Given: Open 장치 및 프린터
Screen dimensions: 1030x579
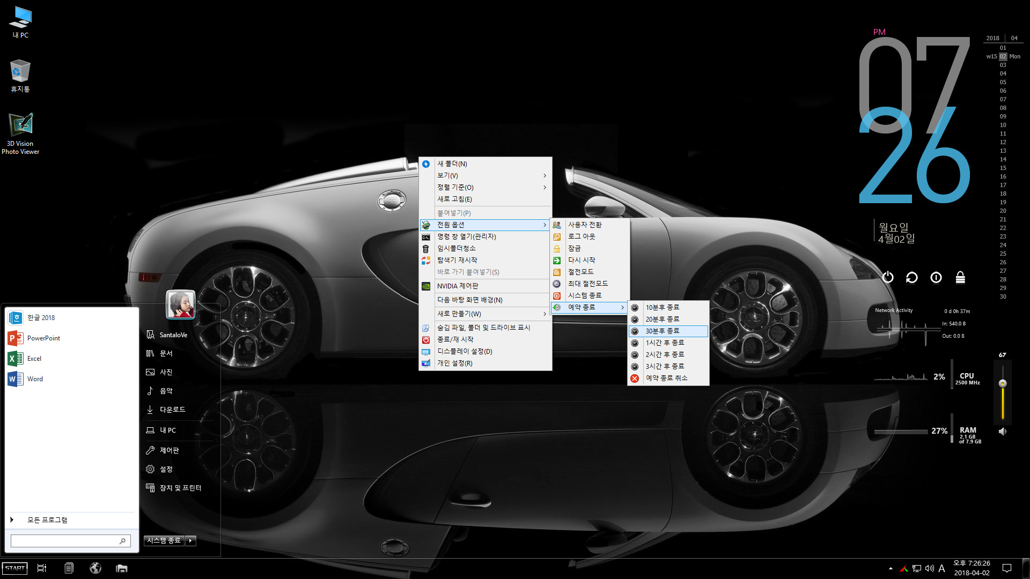Looking at the screenshot, I should 174,488.
